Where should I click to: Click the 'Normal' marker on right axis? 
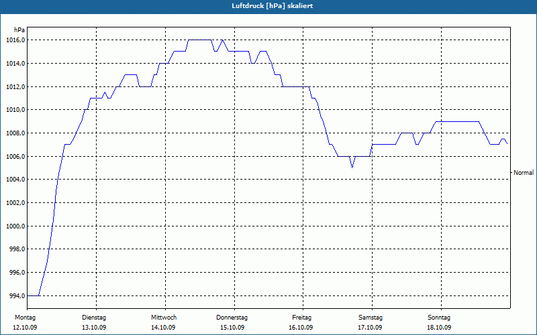coord(524,173)
